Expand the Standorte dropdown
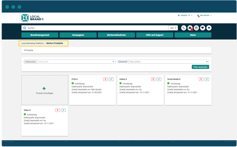 (x=169, y=61)
